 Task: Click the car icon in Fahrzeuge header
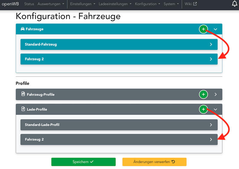23,29
